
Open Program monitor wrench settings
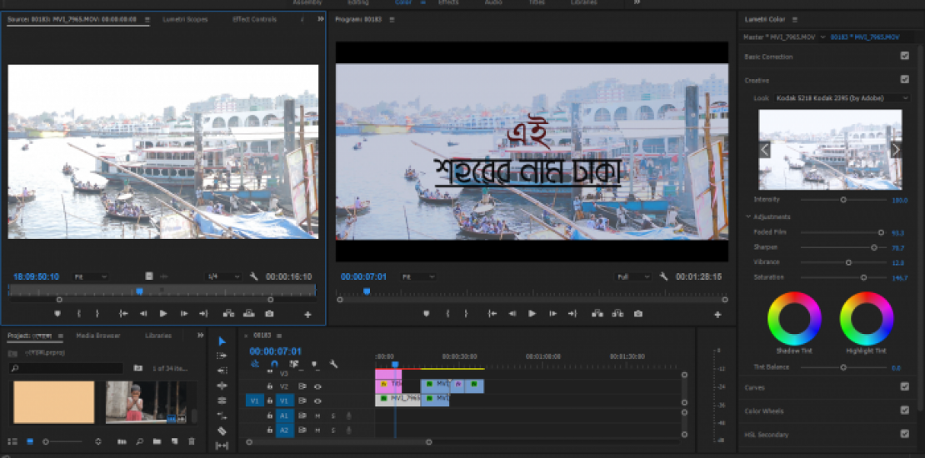coord(664,276)
